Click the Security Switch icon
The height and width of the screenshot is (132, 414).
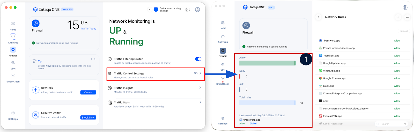[x=35, y=115]
